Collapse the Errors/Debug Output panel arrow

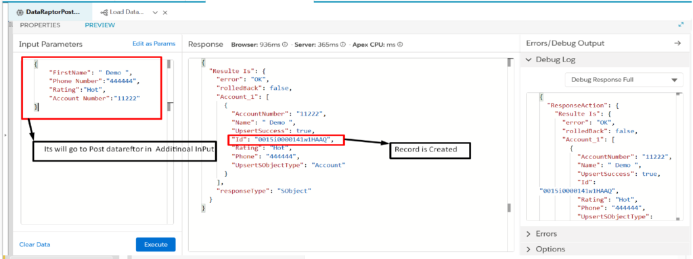tap(677, 43)
